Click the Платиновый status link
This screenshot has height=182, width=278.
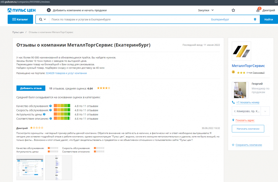(258, 73)
